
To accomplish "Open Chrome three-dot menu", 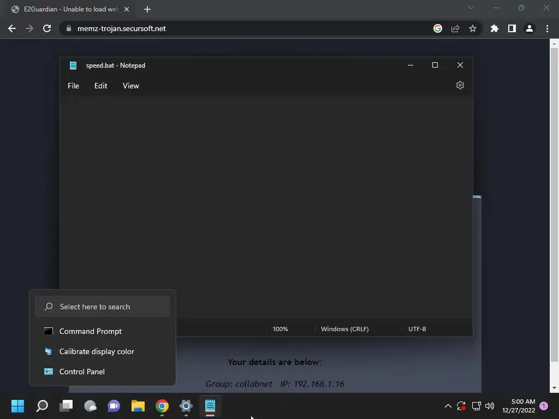I will tap(547, 28).
